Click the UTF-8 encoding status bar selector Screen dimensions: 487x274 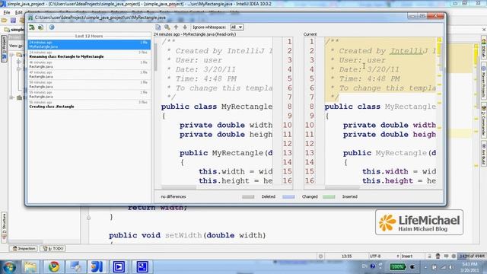pos(384,256)
